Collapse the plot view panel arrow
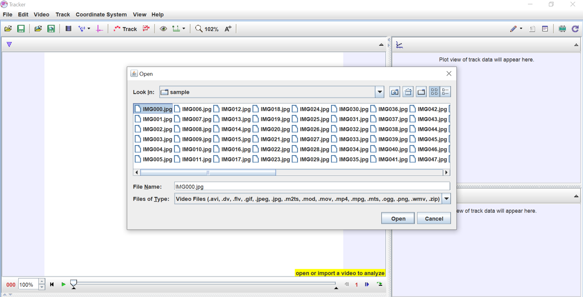583x297 pixels. coord(576,45)
